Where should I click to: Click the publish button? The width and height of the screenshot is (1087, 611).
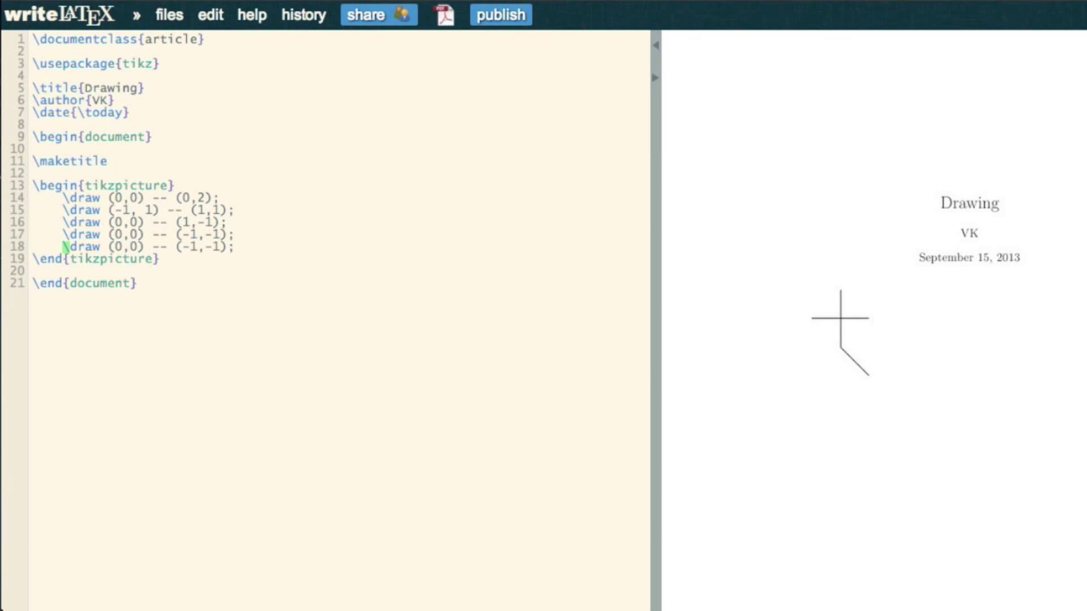pos(500,15)
